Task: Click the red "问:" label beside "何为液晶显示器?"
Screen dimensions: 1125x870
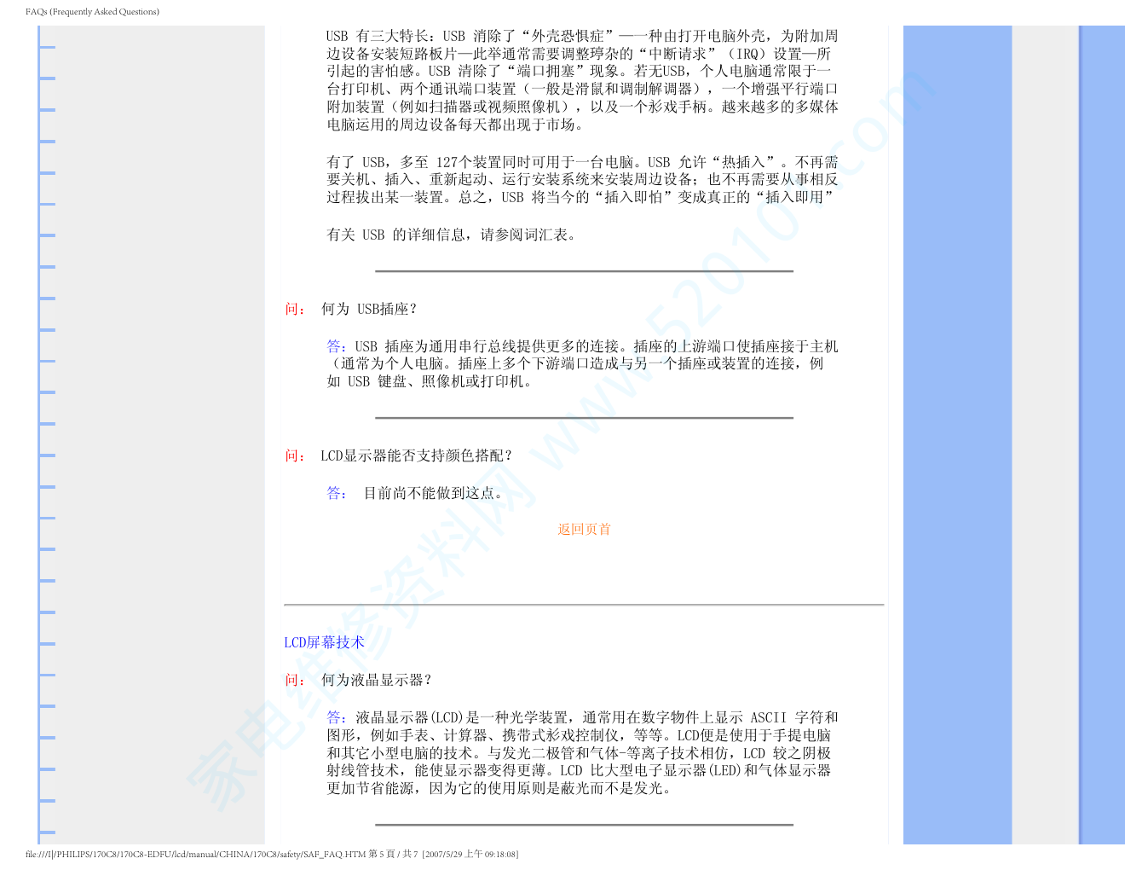Action: point(295,680)
